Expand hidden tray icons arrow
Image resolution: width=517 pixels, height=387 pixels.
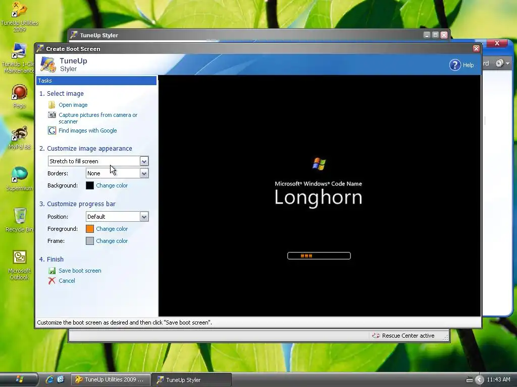[480, 380]
